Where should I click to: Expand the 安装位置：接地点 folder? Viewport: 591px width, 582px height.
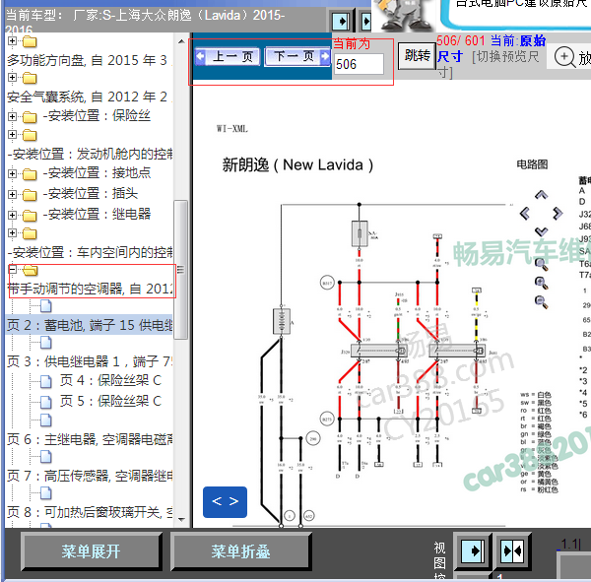pyautogui.click(x=12, y=173)
